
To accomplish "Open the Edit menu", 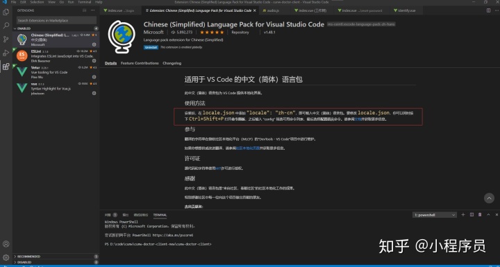I will [23, 2].
